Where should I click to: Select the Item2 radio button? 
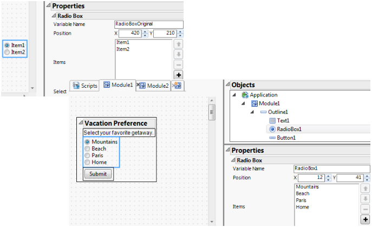6,53
